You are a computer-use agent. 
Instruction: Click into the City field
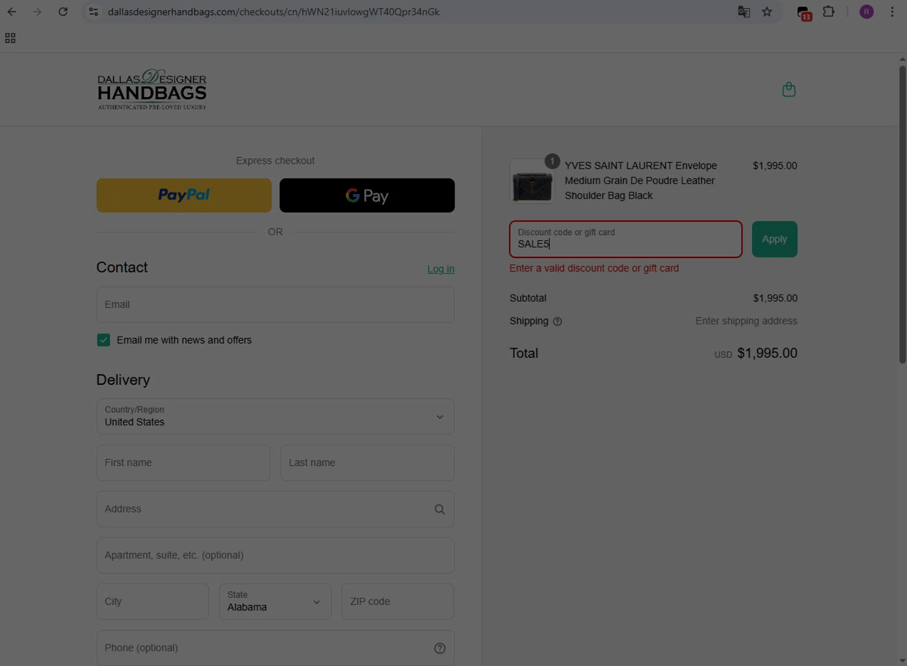click(152, 601)
